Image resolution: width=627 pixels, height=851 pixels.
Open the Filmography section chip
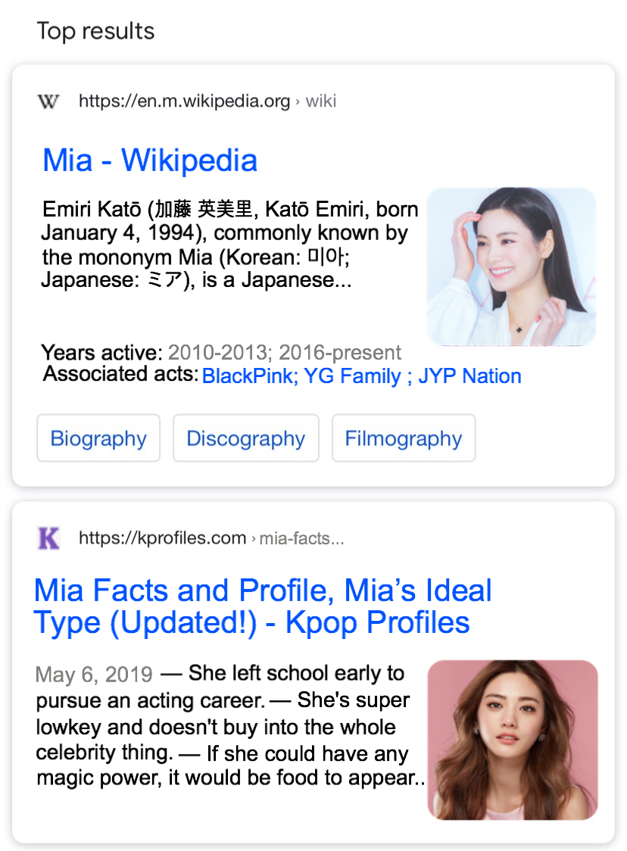[x=404, y=438]
